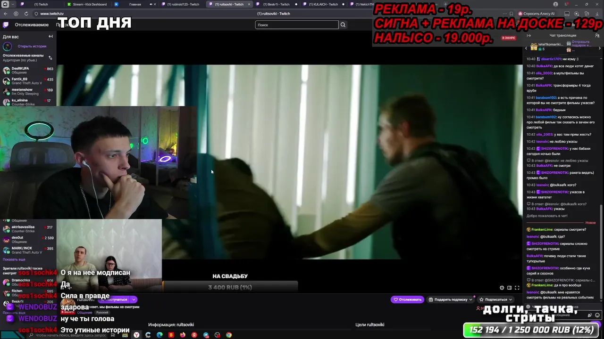Click the red B app icon on taskbar
604x339 pixels.
[171, 335]
